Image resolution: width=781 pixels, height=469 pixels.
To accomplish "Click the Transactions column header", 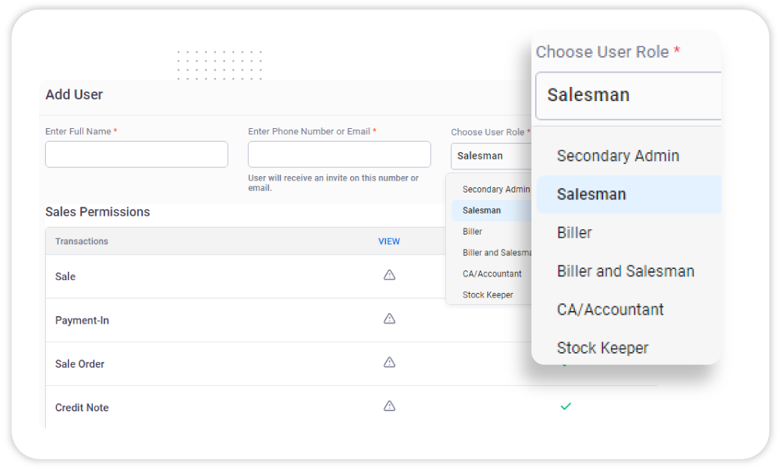I will (82, 241).
